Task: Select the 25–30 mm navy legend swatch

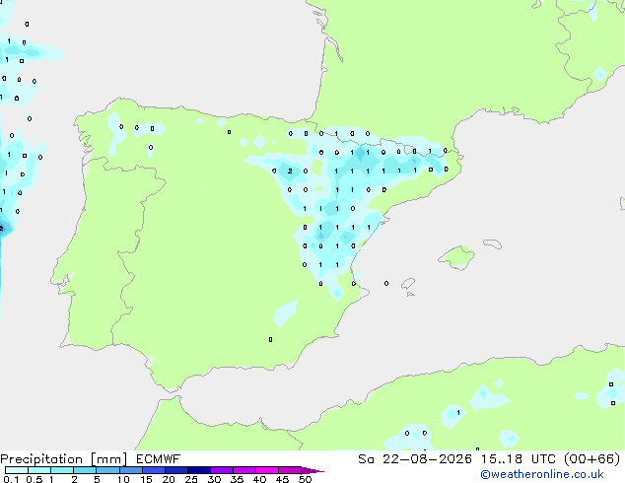Action: click(199, 470)
